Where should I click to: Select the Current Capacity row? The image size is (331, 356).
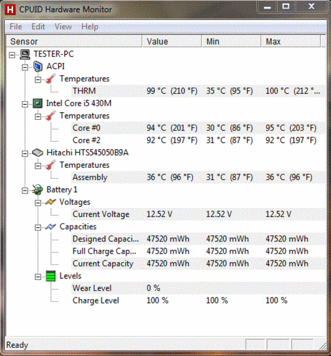pyautogui.click(x=199, y=263)
